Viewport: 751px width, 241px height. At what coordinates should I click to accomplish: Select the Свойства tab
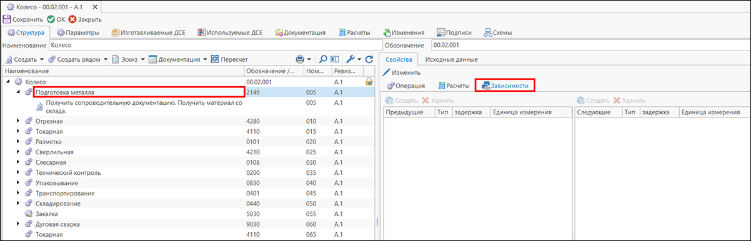click(x=399, y=59)
